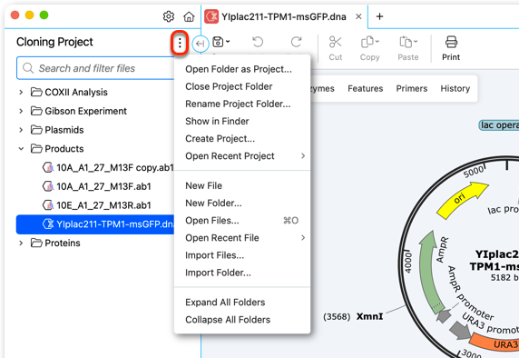Open the Save dropdown arrow
This screenshot has height=358, width=519.
click(x=228, y=42)
